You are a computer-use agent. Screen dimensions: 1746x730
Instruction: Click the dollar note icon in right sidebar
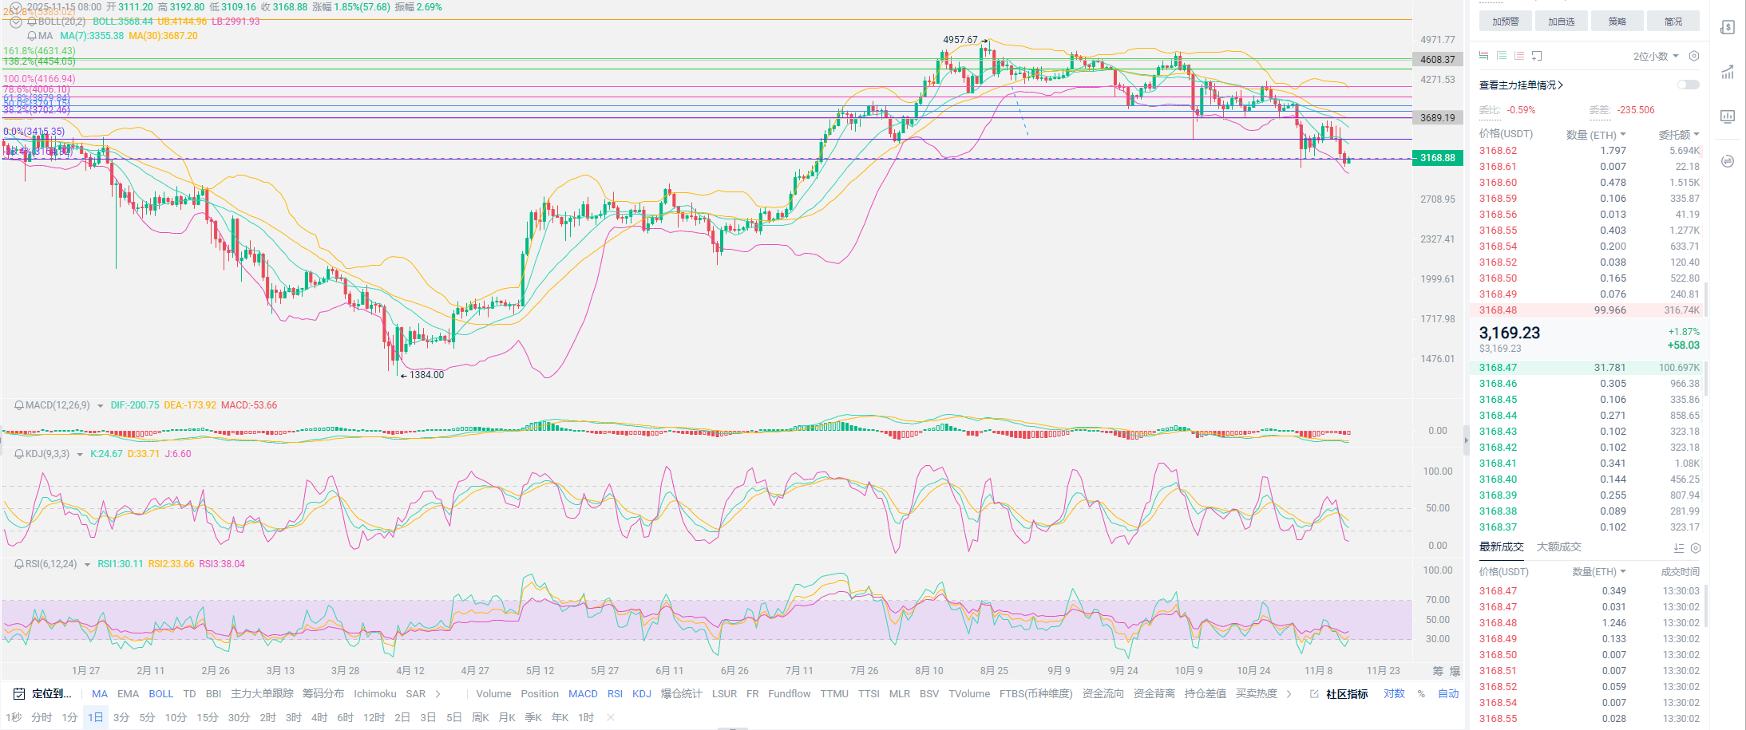pyautogui.click(x=1728, y=27)
